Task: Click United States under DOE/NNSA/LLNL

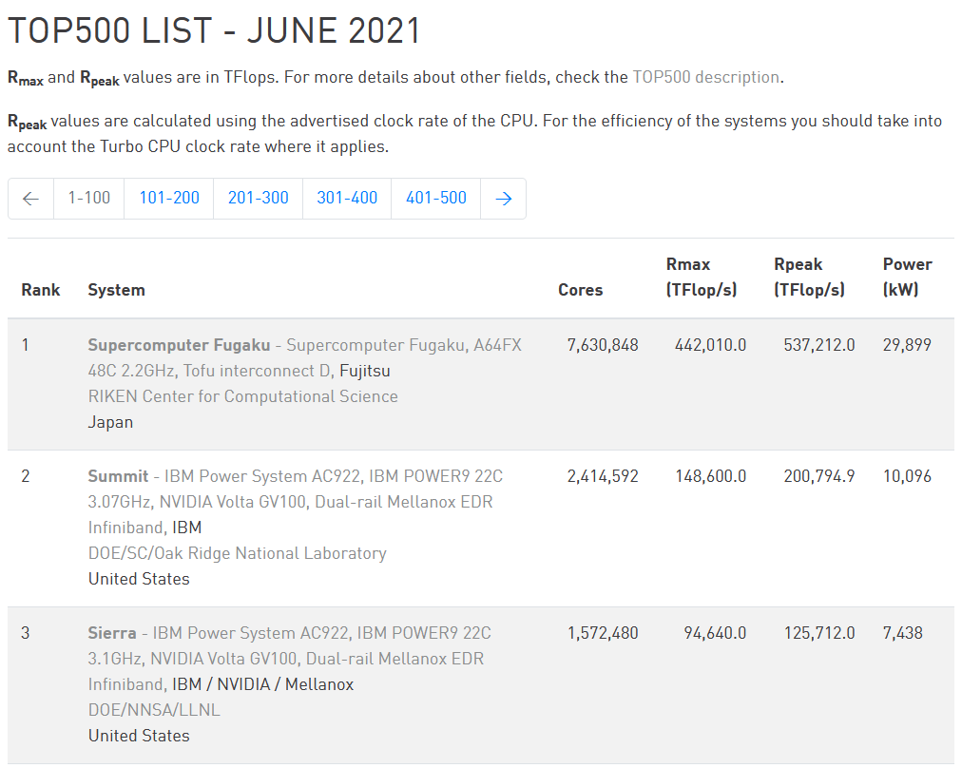Action: click(139, 736)
